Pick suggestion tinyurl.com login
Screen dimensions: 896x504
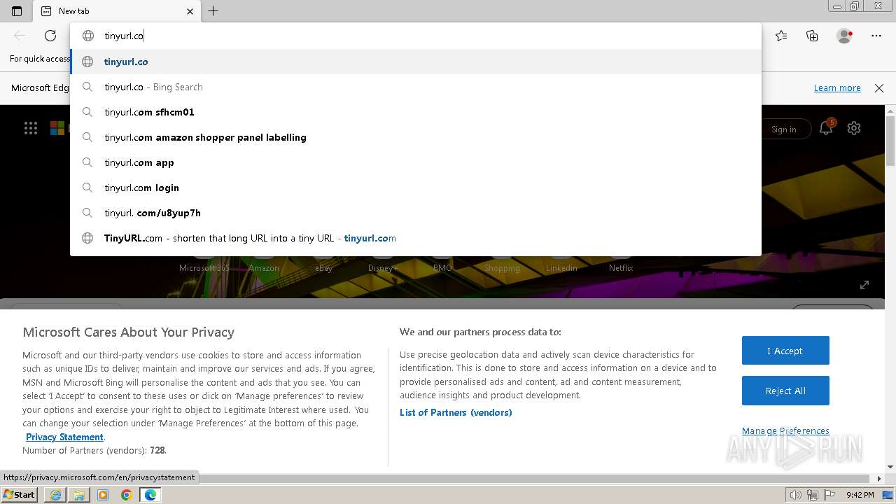tap(415, 188)
